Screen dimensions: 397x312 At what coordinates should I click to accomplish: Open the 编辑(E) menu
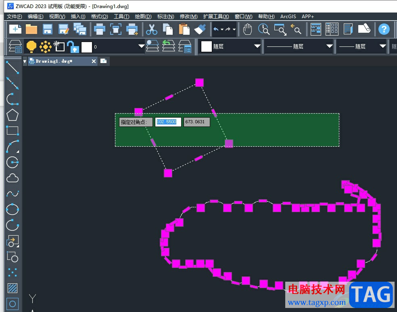(36, 17)
